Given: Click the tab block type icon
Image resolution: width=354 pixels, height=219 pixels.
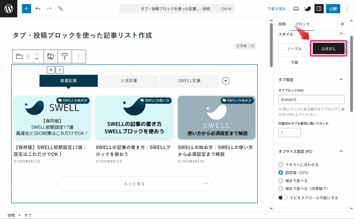Looking at the screenshot, I should [19, 56].
